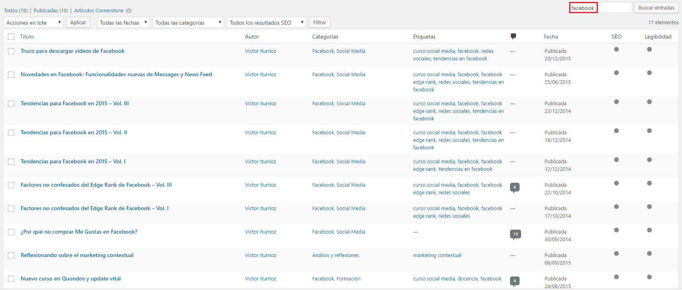The height and width of the screenshot is (290, 682).
Task: Open Todas las categorías dropdown
Action: click(188, 23)
